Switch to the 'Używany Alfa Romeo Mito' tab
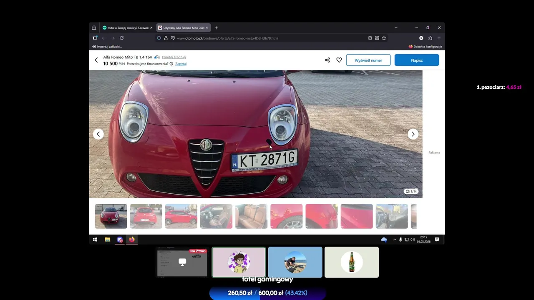Screen dimensions: 534x300 [x=183, y=28]
